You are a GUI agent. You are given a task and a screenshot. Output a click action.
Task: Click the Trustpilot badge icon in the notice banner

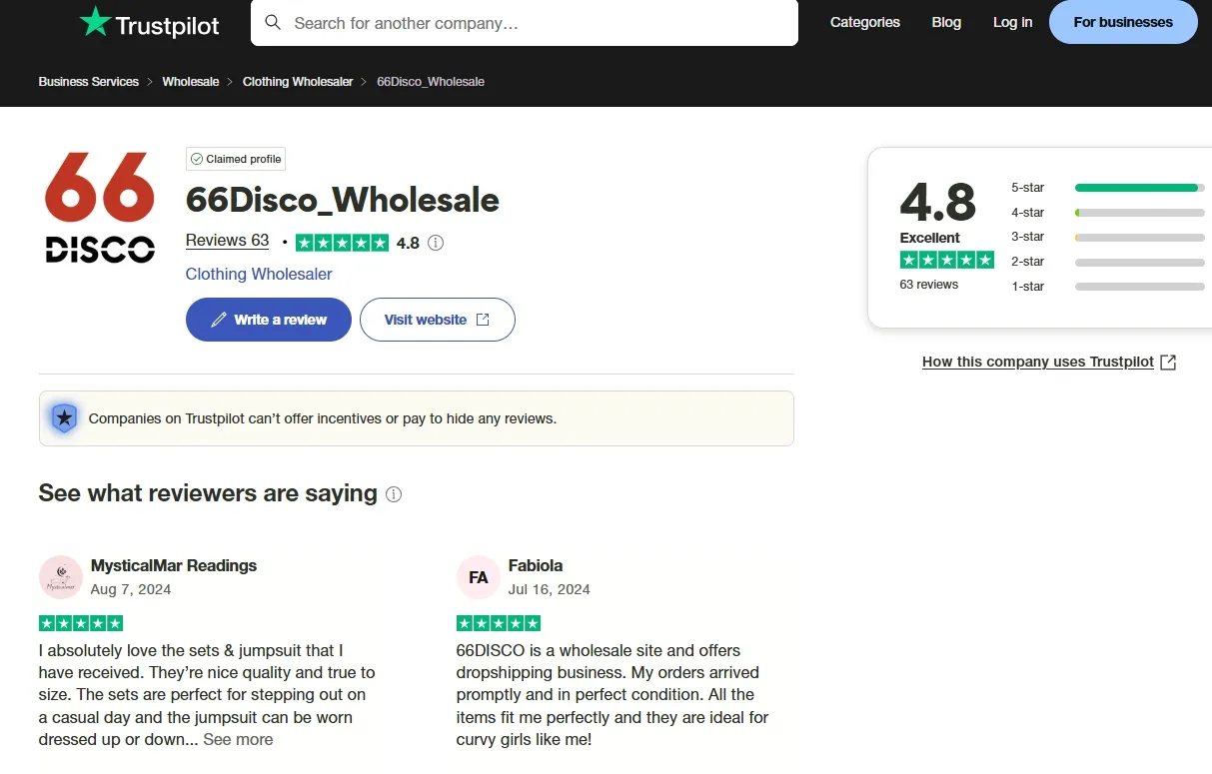tap(64, 417)
